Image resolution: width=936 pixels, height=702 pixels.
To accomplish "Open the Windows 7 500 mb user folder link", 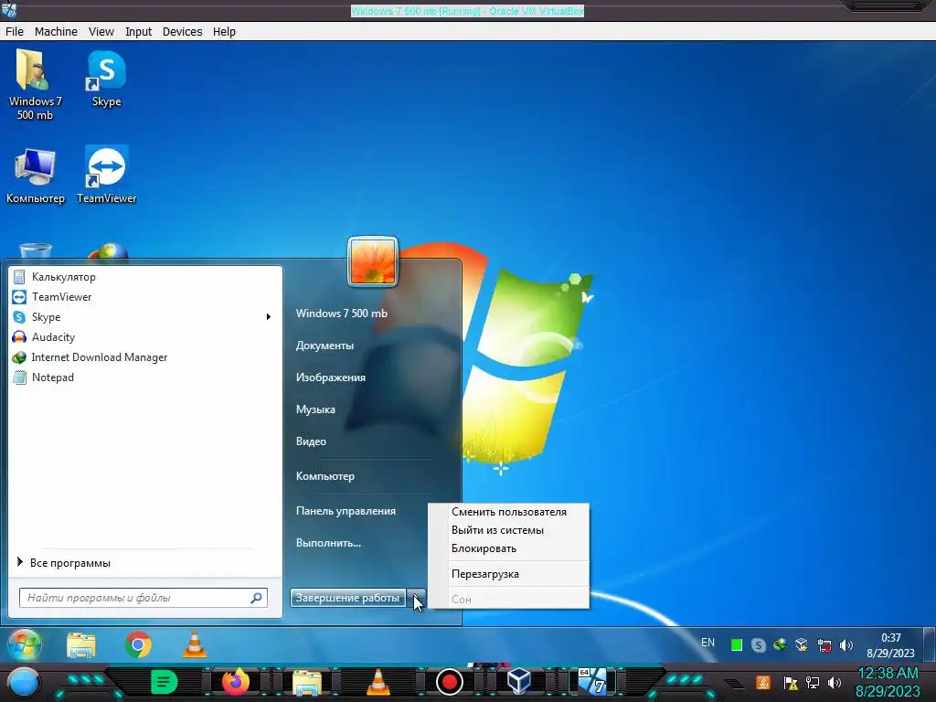I will point(342,314).
